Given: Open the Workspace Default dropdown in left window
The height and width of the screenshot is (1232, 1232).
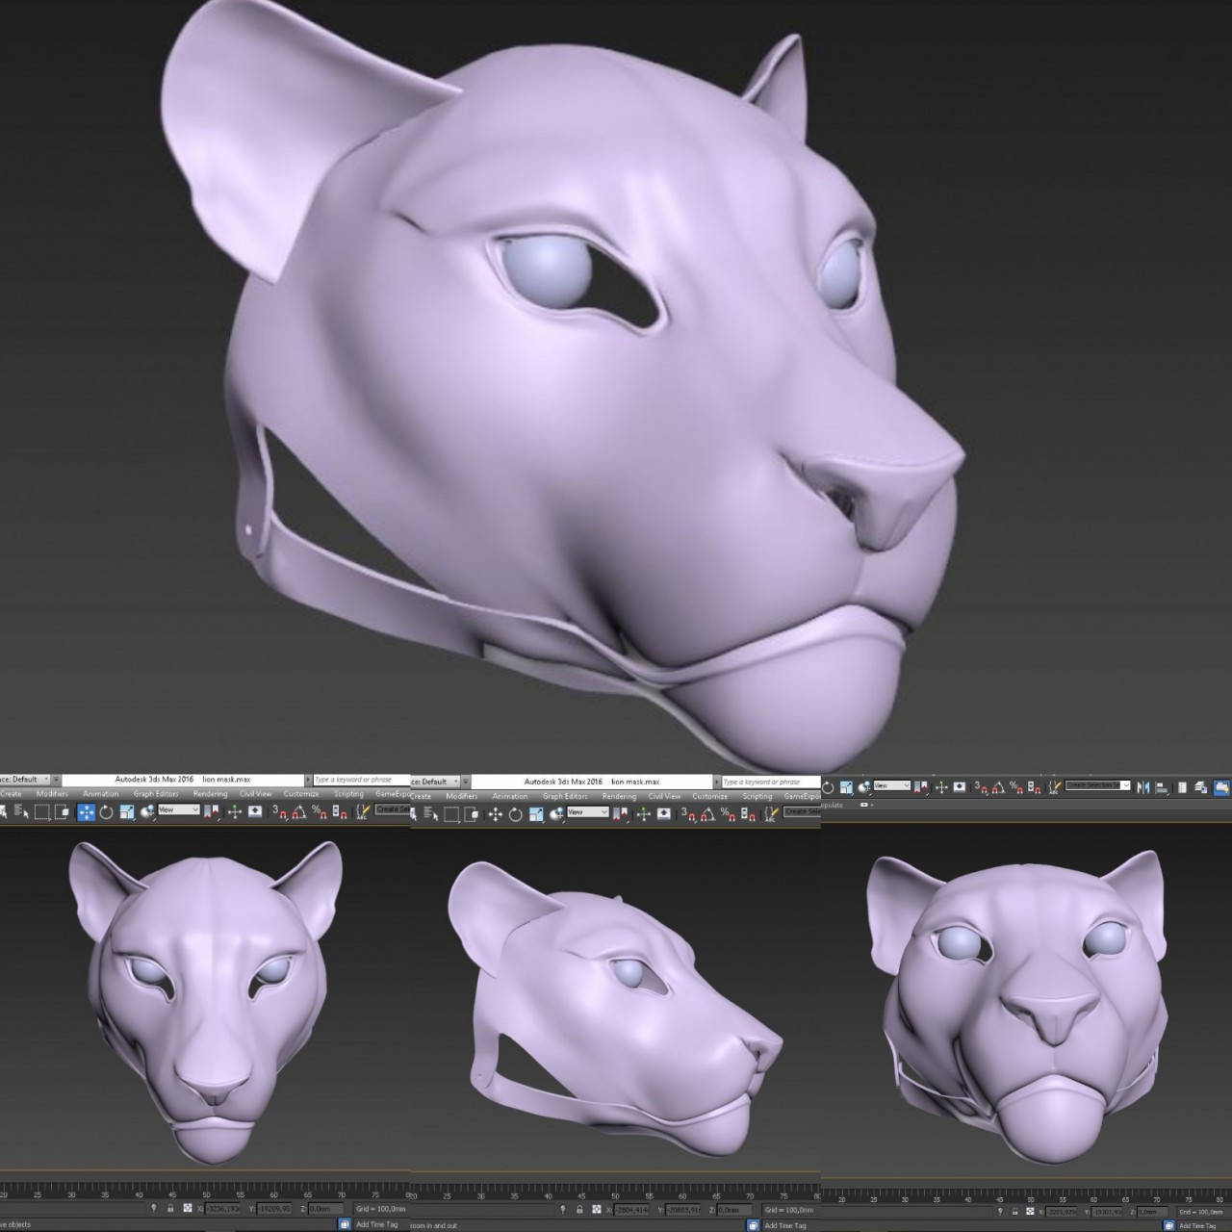Looking at the screenshot, I should (27, 780).
